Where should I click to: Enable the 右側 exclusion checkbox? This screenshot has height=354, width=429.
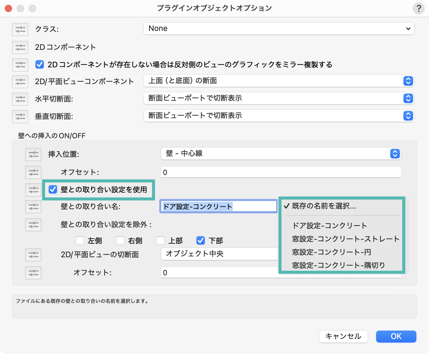(x=120, y=240)
